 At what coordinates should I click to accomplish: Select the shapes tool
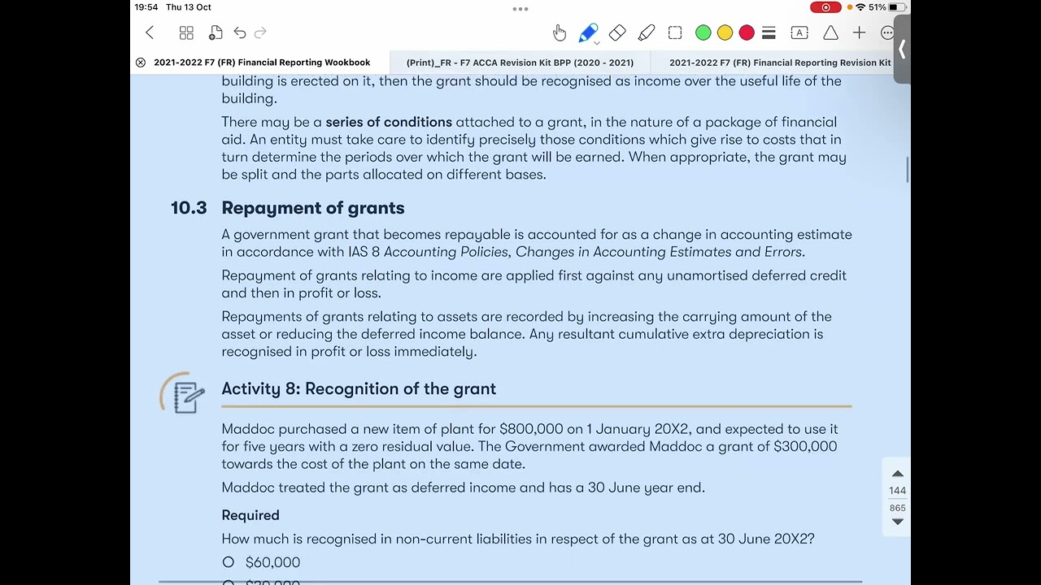pos(830,32)
